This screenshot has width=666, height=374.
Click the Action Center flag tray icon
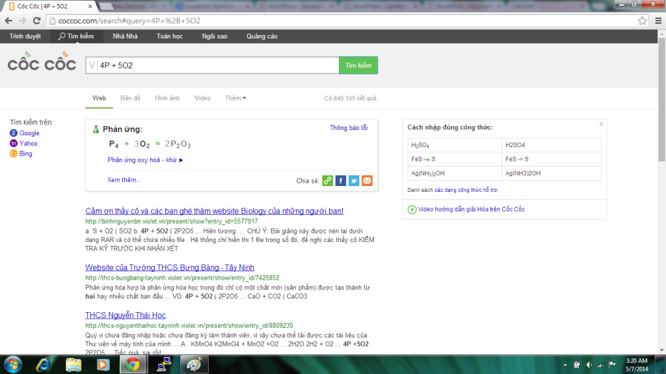click(612, 365)
